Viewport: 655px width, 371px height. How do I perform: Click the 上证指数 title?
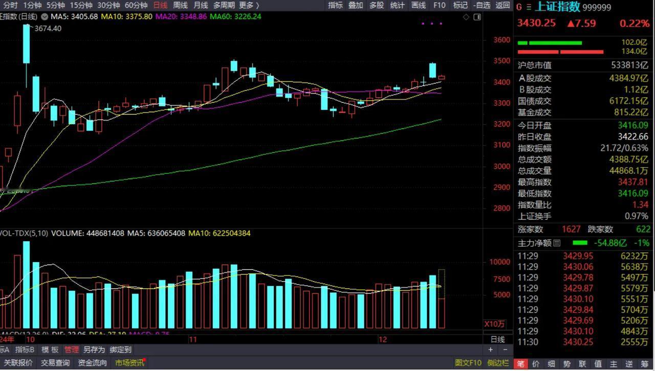point(557,7)
